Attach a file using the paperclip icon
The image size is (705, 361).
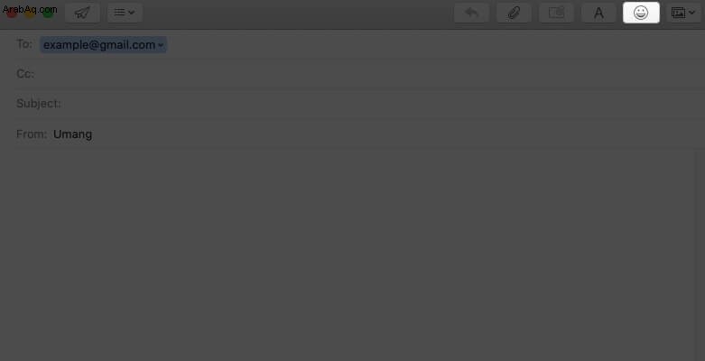point(514,13)
